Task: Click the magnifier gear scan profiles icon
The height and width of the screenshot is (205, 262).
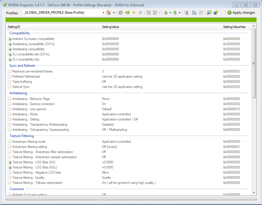Action: 194,13
